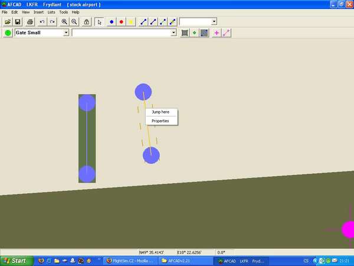Click the Zoom in magnifier icon
The height and width of the screenshot is (266, 354).
[64, 22]
